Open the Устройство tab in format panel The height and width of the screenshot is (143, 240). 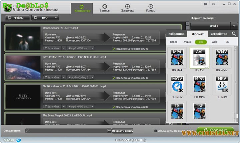[x=219, y=34]
